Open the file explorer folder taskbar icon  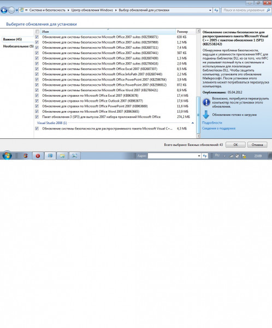62,156
